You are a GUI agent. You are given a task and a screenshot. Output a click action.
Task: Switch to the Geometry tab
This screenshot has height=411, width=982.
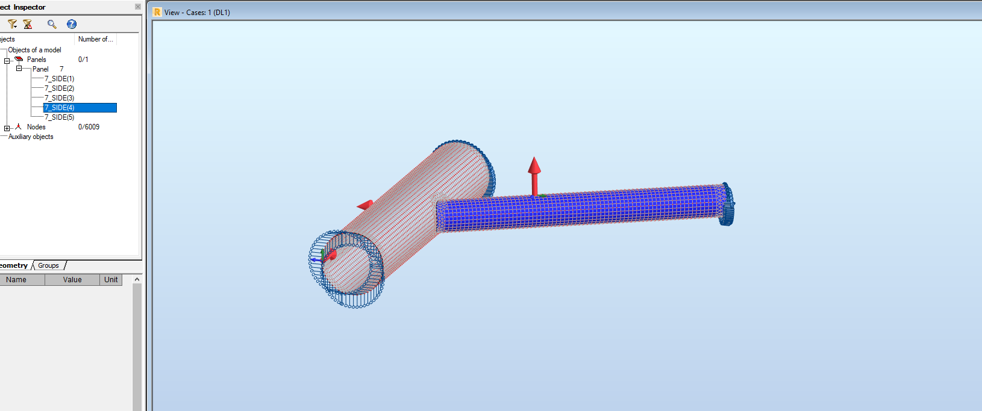click(x=14, y=265)
